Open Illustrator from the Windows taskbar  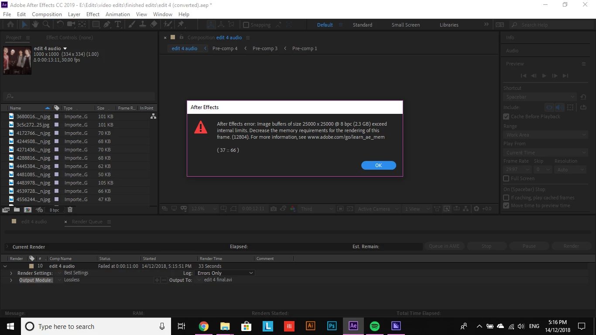(310, 326)
